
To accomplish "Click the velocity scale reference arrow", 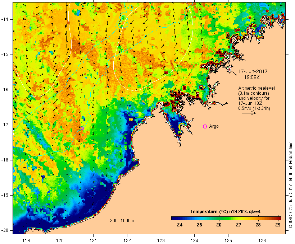I will 249,113.
